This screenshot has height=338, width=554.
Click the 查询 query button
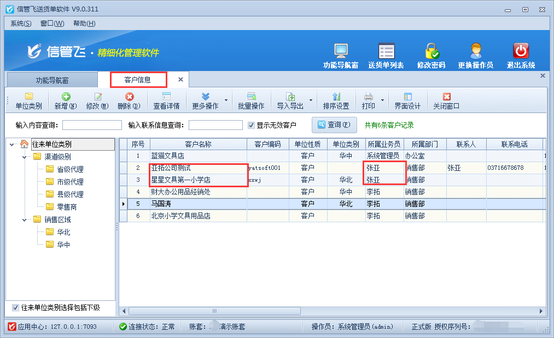coord(334,124)
